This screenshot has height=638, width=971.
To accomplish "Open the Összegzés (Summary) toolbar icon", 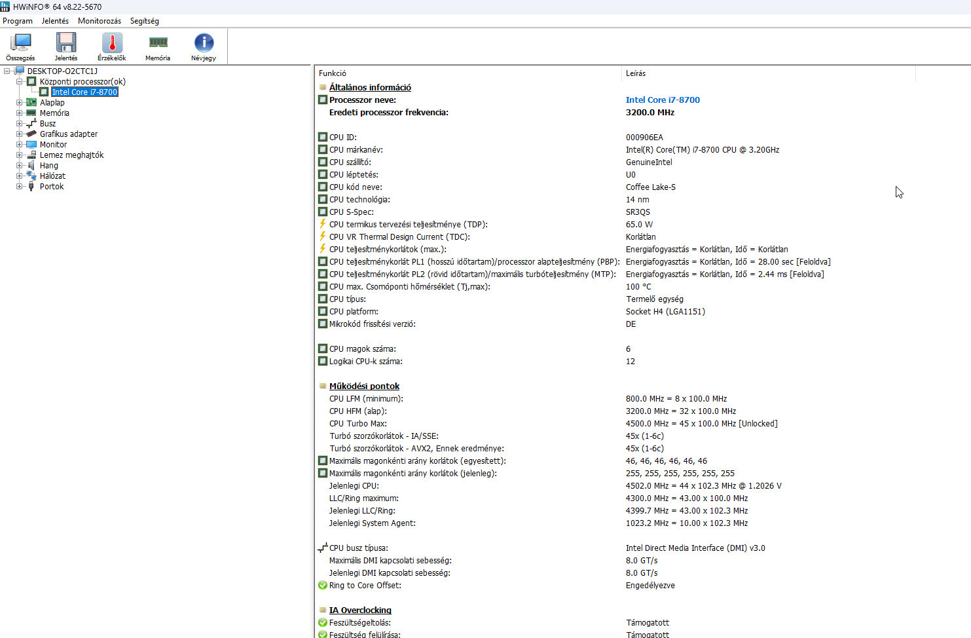I will coord(20,43).
